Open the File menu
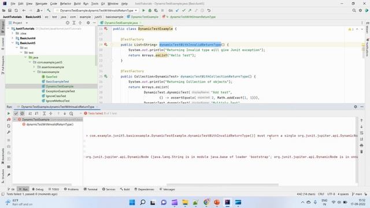 13,3
